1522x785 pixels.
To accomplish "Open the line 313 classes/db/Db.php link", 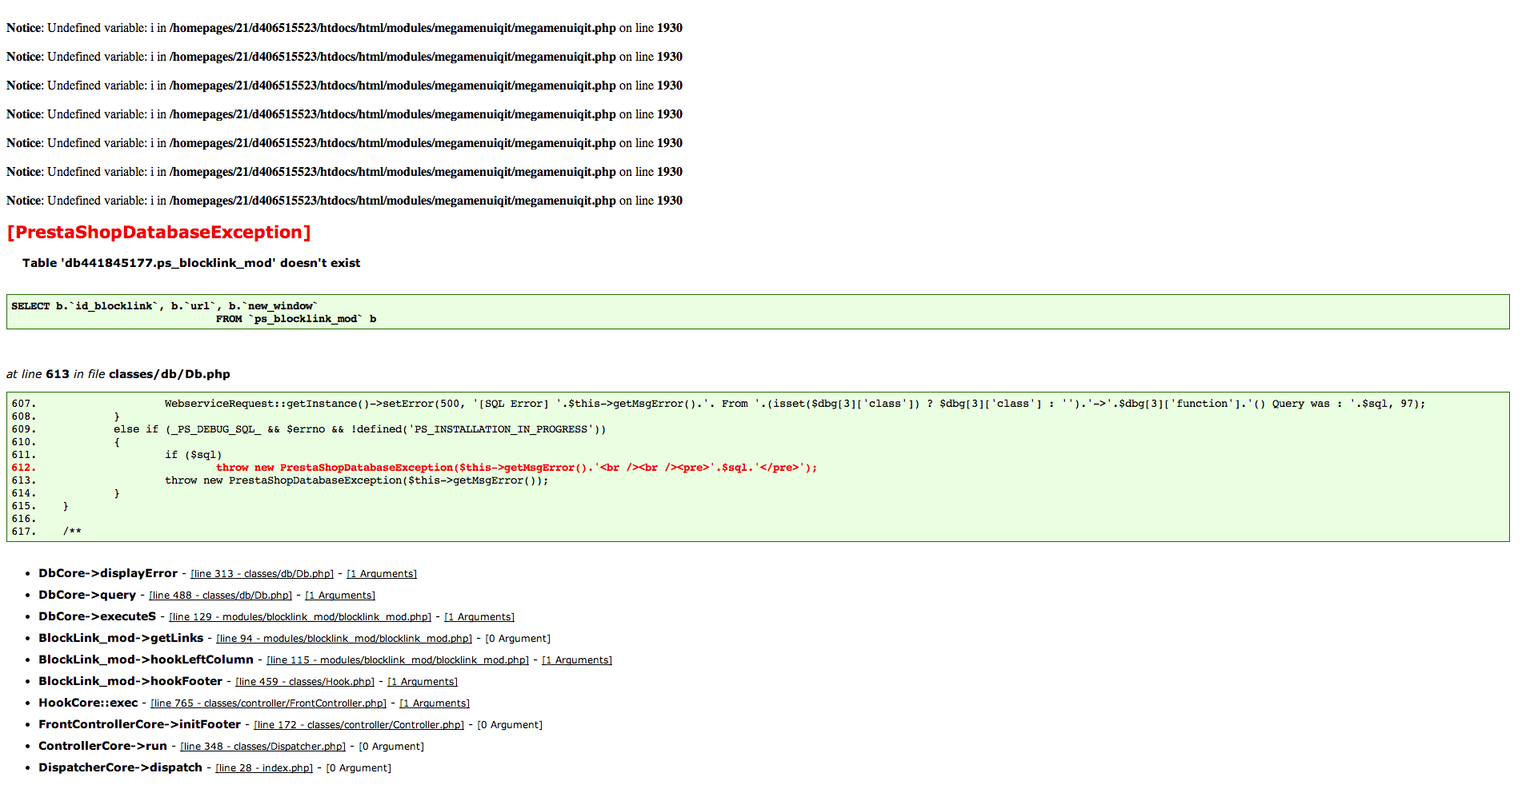I will [262, 574].
